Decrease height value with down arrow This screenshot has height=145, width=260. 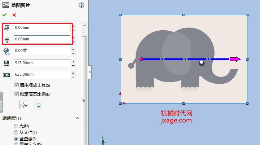(x=73, y=77)
